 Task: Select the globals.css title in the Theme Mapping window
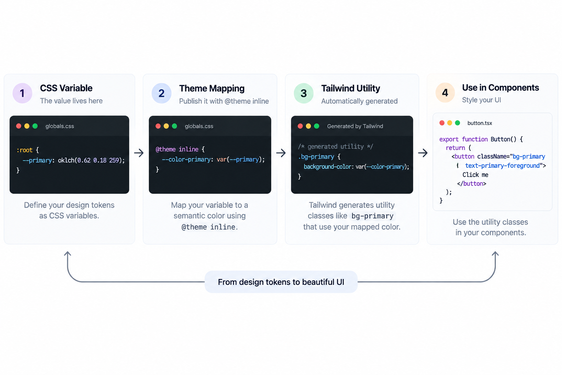click(x=199, y=126)
